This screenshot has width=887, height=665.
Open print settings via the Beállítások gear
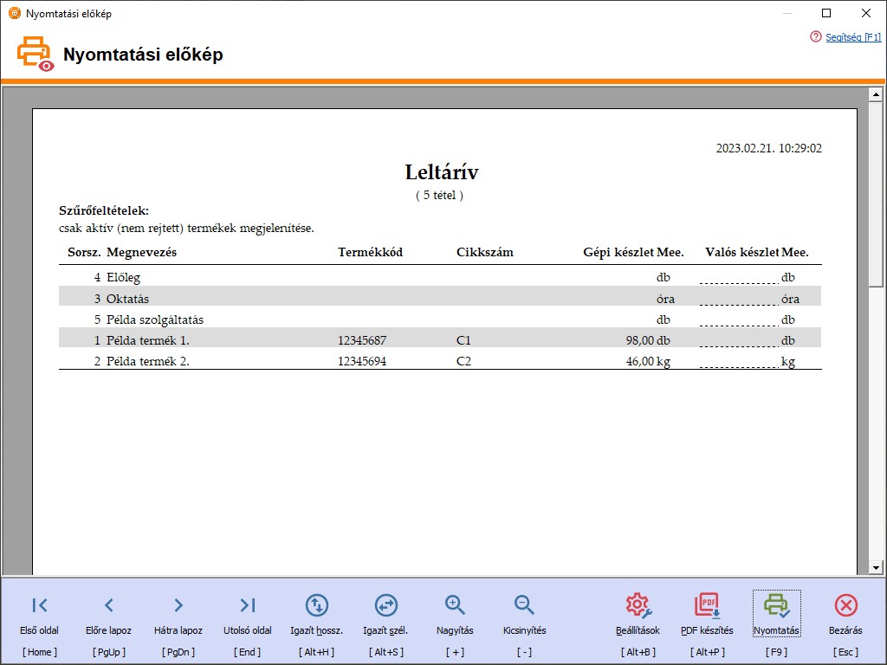click(x=638, y=605)
